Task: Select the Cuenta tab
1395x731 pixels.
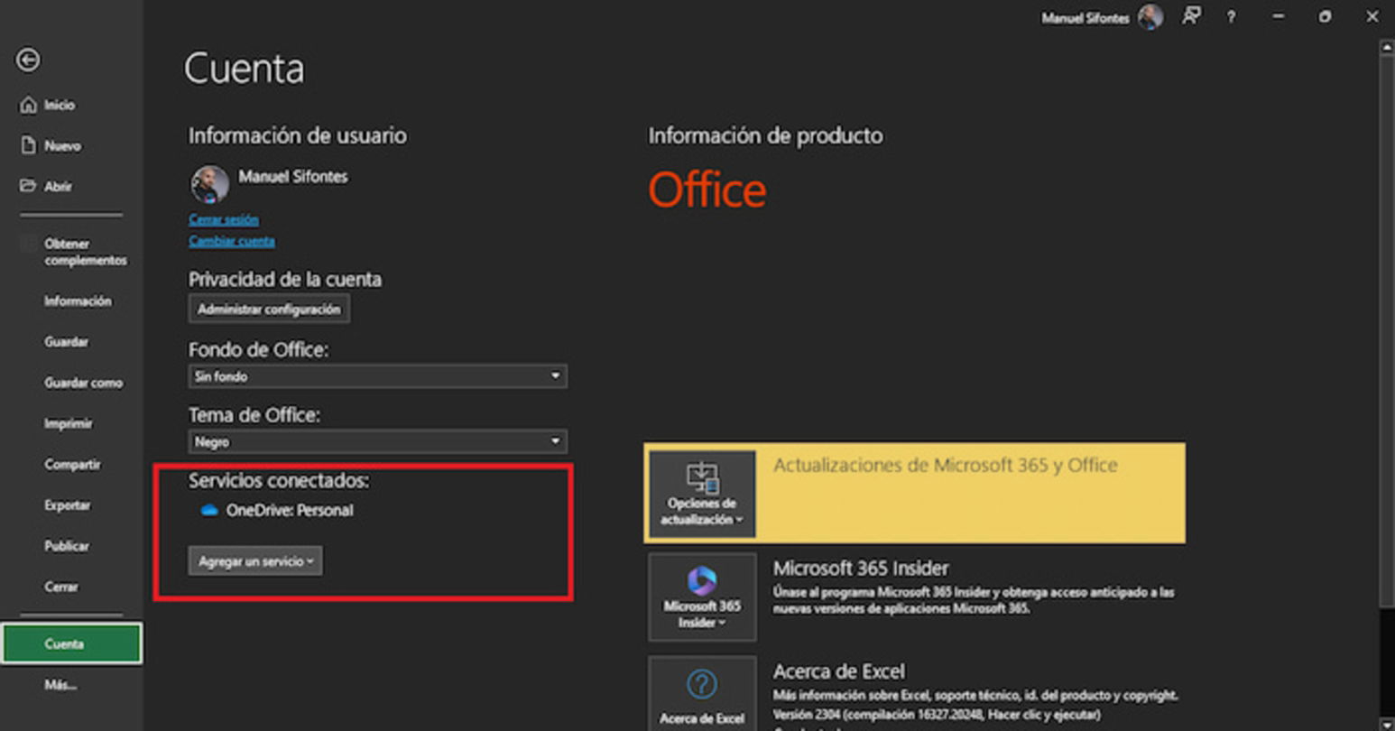Action: 71,643
